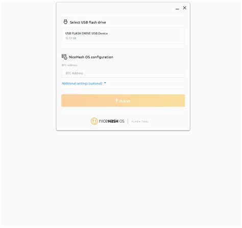Click the NiceHash OS wordmark text
The image size is (242, 228).
pyautogui.click(x=112, y=121)
